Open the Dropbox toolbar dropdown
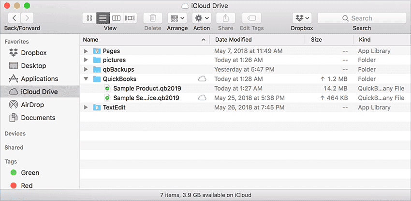This screenshot has height=201, width=411. pyautogui.click(x=302, y=18)
